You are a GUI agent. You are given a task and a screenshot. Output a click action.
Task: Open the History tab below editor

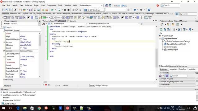(x=105, y=85)
